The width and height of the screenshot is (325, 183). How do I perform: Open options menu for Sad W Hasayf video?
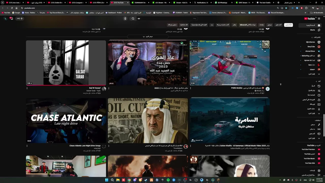27,88
